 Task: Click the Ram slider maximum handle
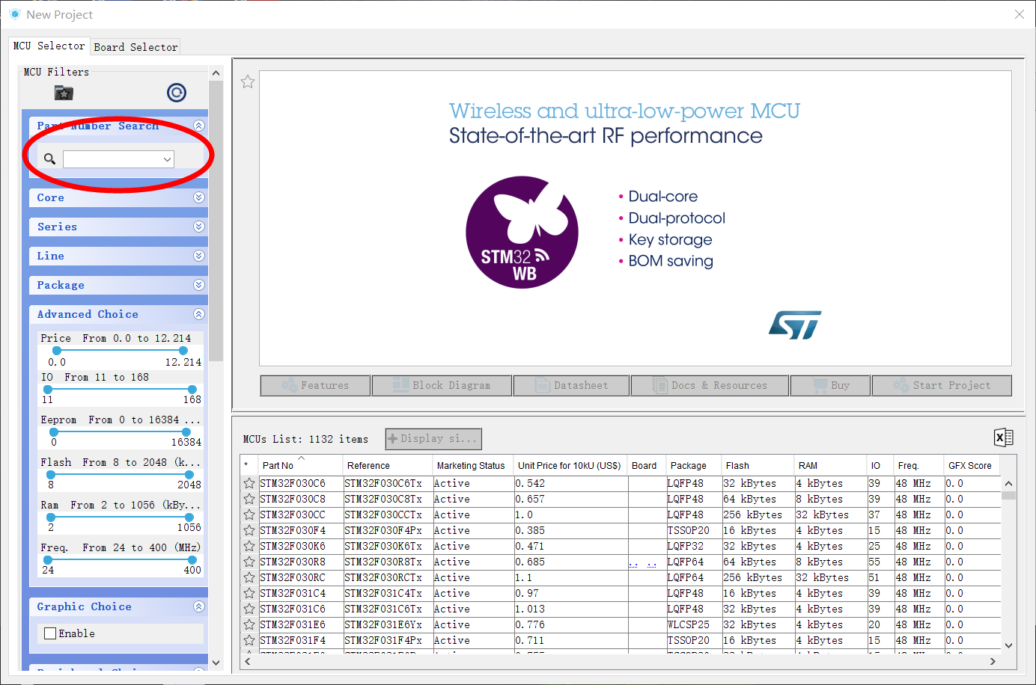point(189,517)
